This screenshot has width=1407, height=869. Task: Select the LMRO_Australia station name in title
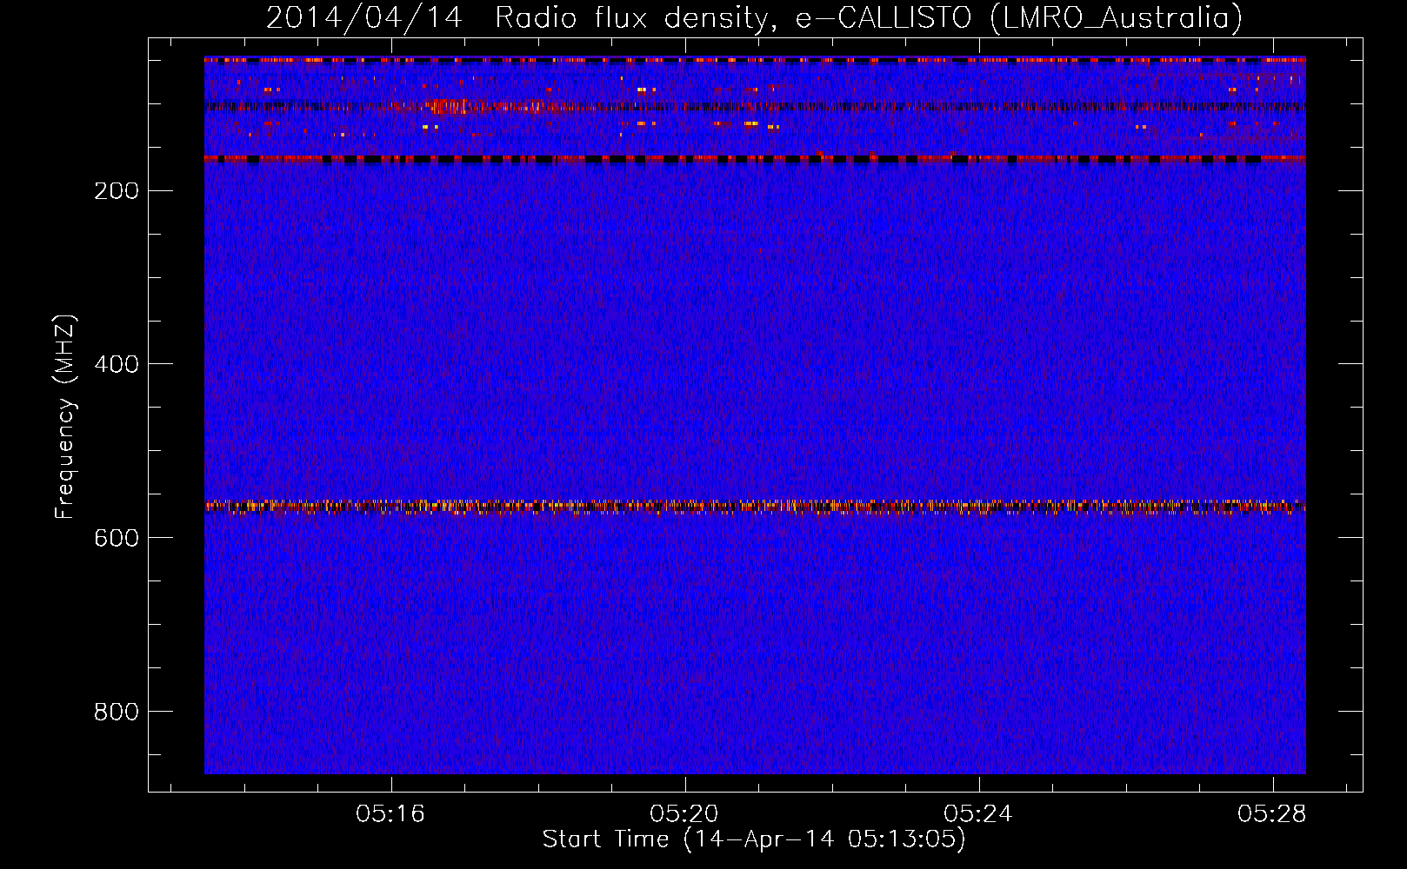coord(1116,18)
